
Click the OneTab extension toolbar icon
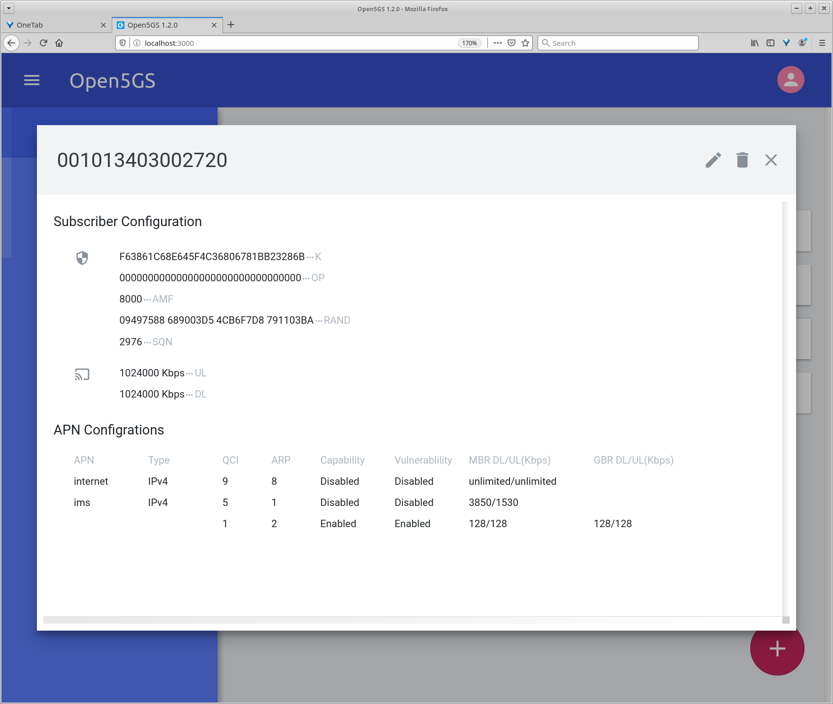pyautogui.click(x=786, y=43)
